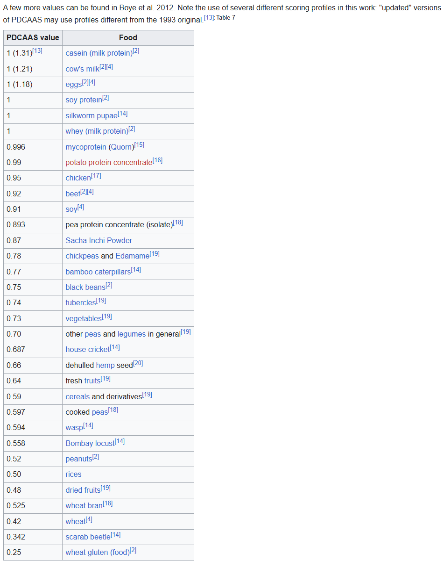Select the 0.558 value cell
The width and height of the screenshot is (444, 568).
tap(33, 443)
